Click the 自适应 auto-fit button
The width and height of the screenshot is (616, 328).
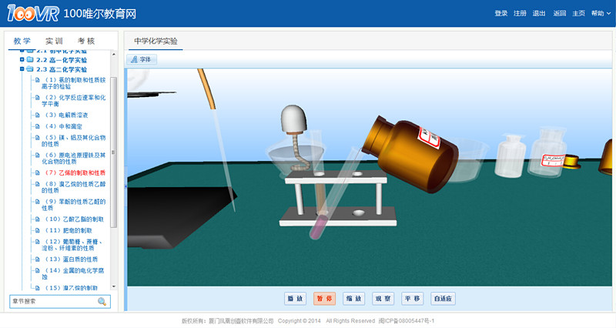tap(444, 298)
